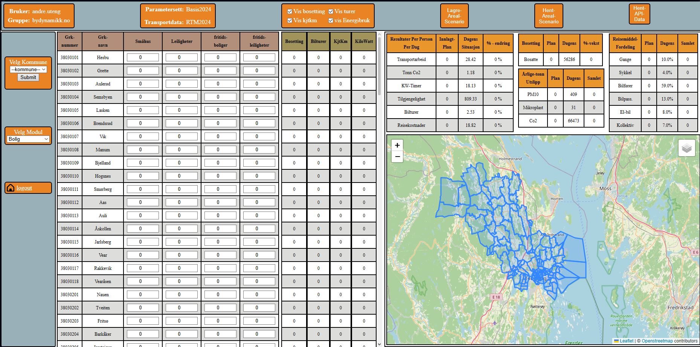
Task: Open the map layers control icon
Action: pyautogui.click(x=686, y=148)
